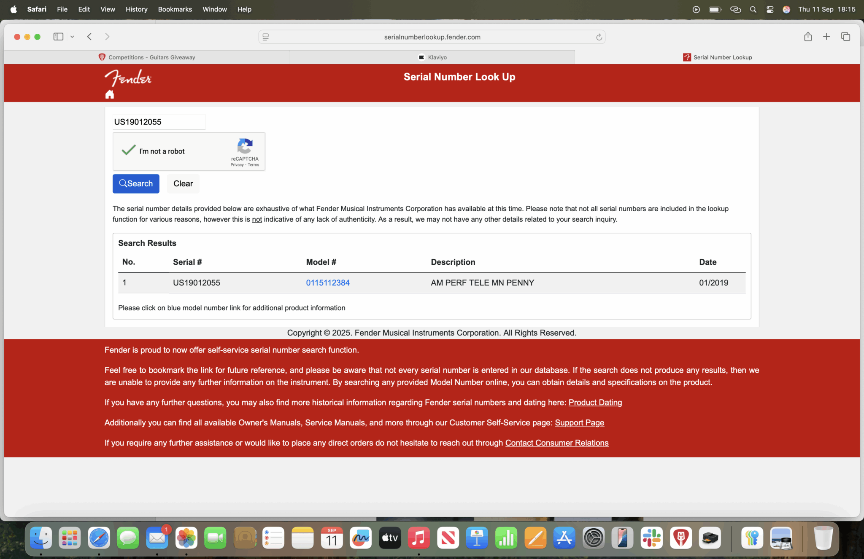Go back to previous page

[x=89, y=37]
